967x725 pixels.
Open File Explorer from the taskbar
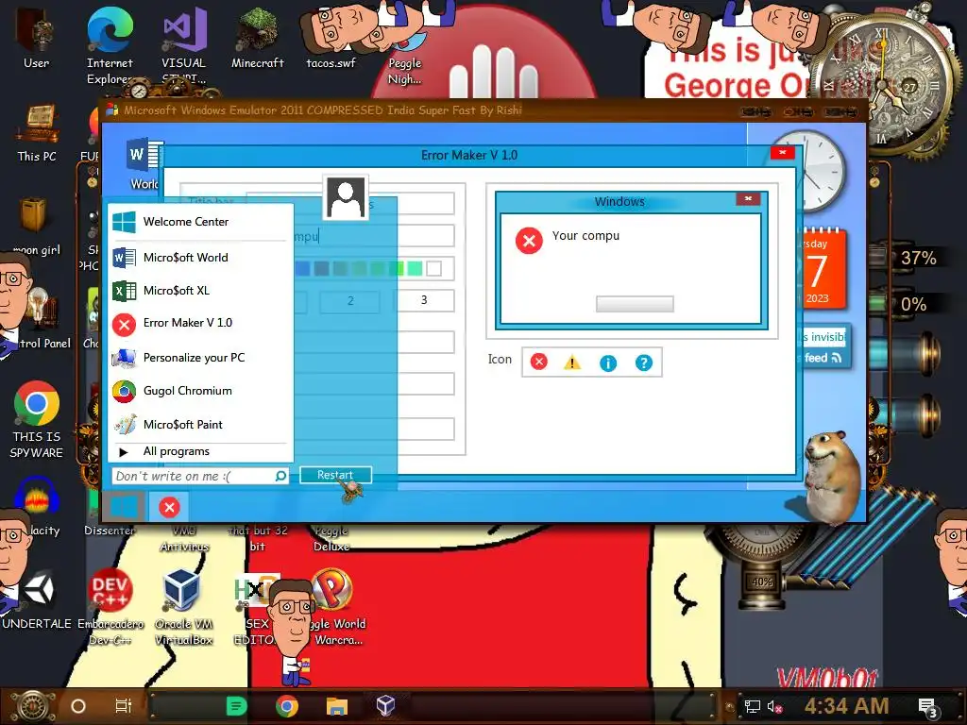click(337, 706)
